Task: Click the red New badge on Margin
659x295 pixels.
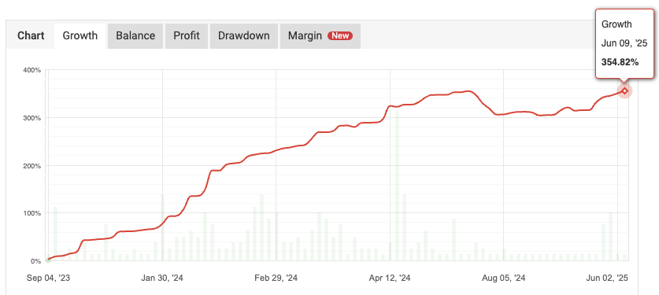Action: (340, 35)
